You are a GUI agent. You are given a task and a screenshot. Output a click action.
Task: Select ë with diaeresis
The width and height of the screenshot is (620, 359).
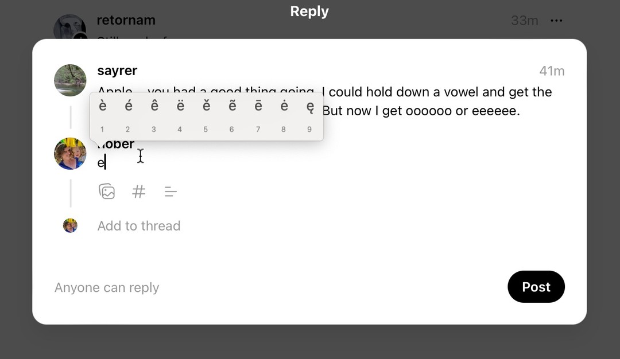(x=180, y=106)
